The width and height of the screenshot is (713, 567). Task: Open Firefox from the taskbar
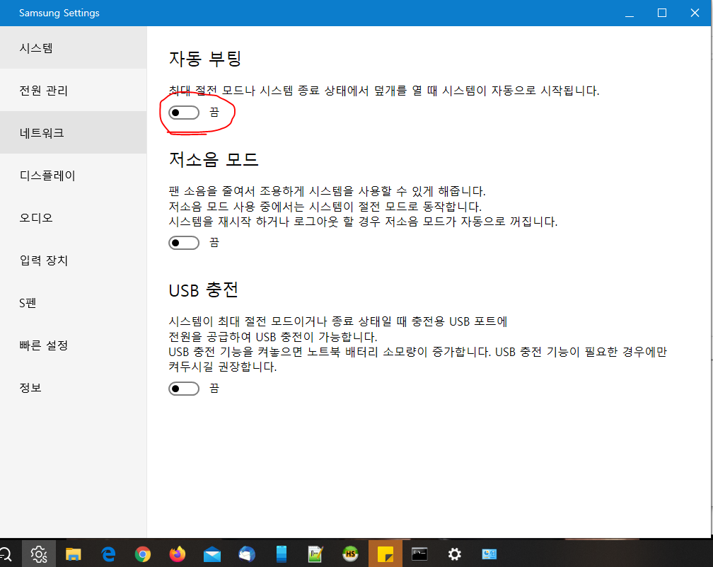coord(178,554)
